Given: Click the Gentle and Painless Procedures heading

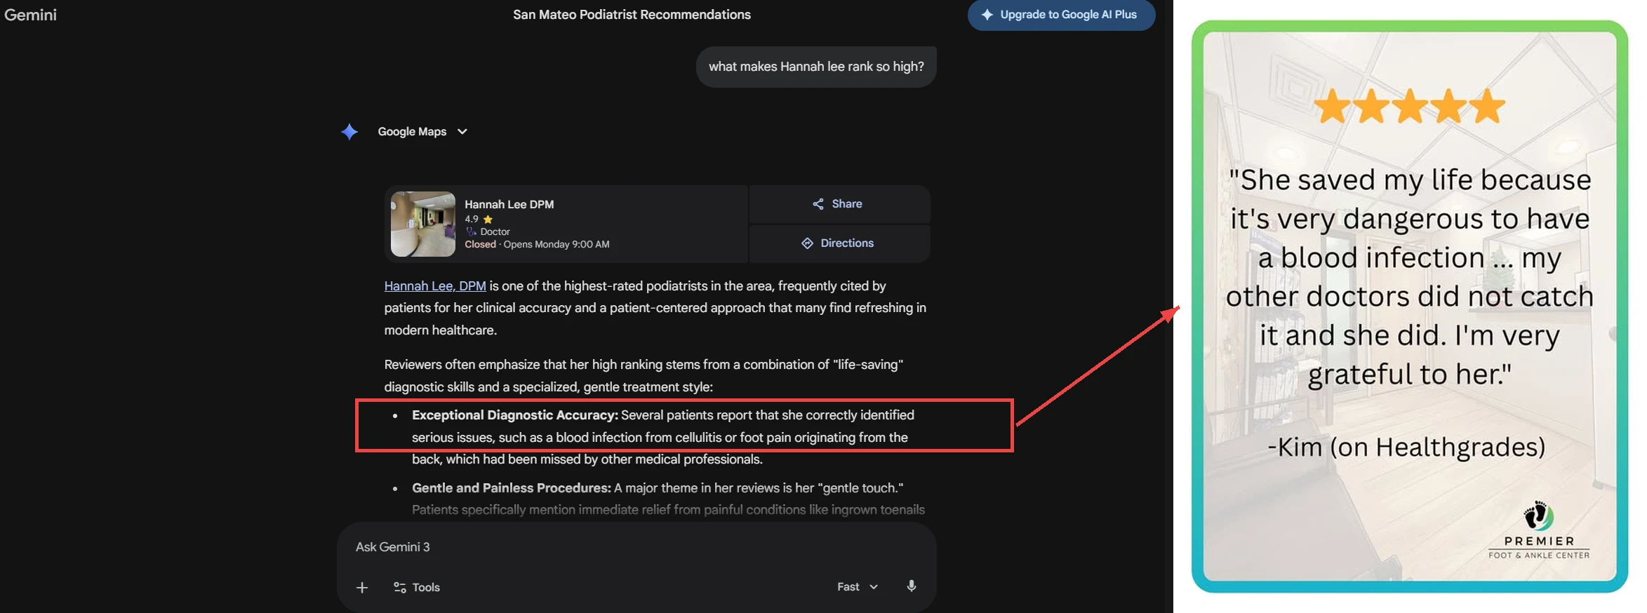Looking at the screenshot, I should (512, 488).
